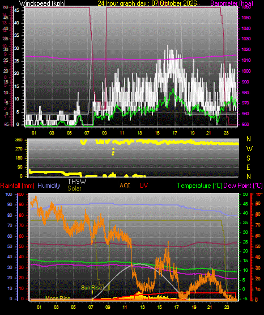The width and height of the screenshot is (264, 315).
Task: Click the '360' wind direction axis value
Action: coord(19,140)
